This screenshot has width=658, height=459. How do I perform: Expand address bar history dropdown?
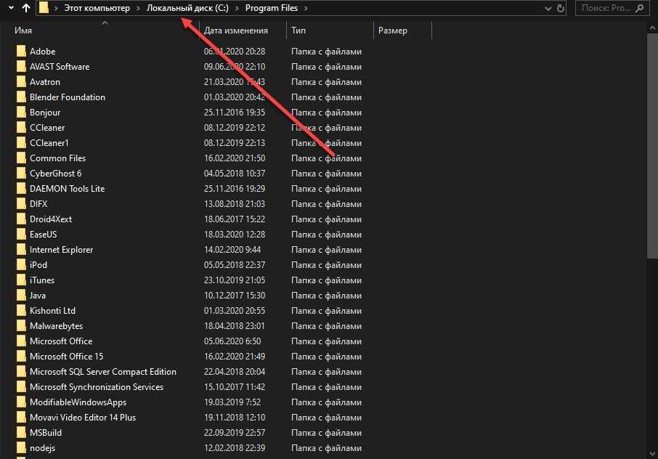pos(546,8)
